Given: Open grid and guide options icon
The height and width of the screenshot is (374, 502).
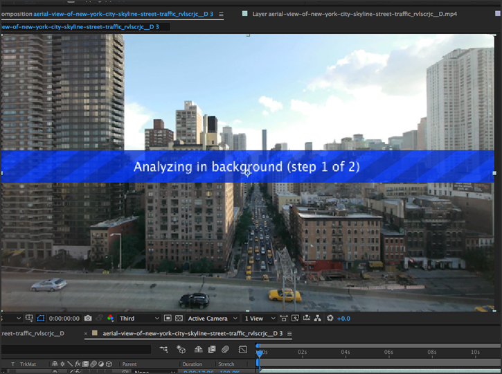Looking at the screenshot, I should (29, 318).
